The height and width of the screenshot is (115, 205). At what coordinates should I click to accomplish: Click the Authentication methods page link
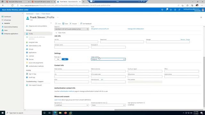coord(67,91)
